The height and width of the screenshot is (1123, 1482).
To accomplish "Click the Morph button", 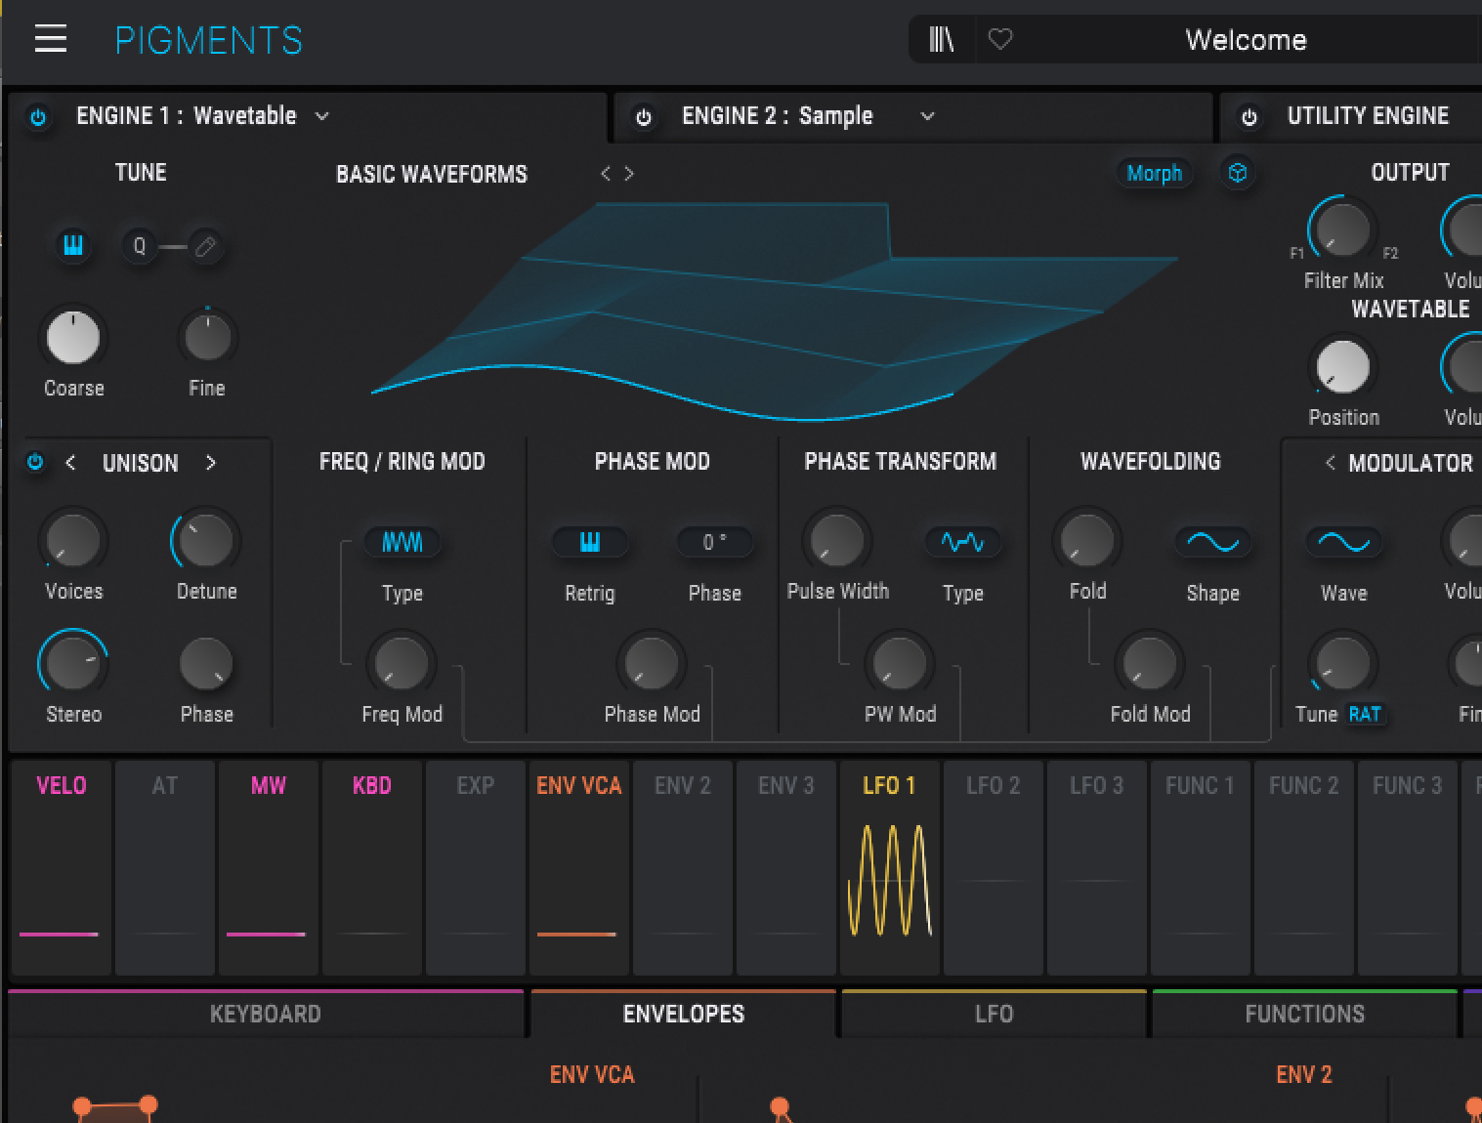I will 1154,173.
